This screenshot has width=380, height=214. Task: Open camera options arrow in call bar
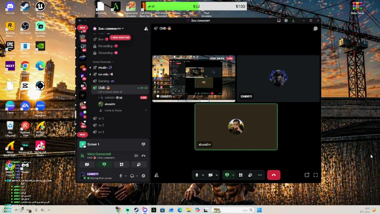[217, 175]
